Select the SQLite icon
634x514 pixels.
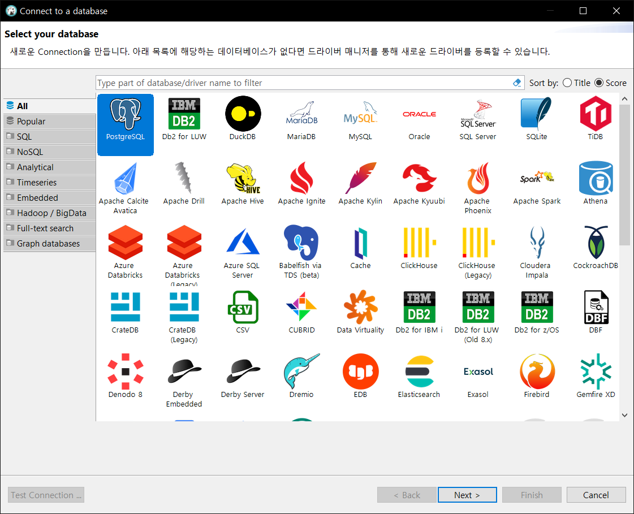[537, 114]
